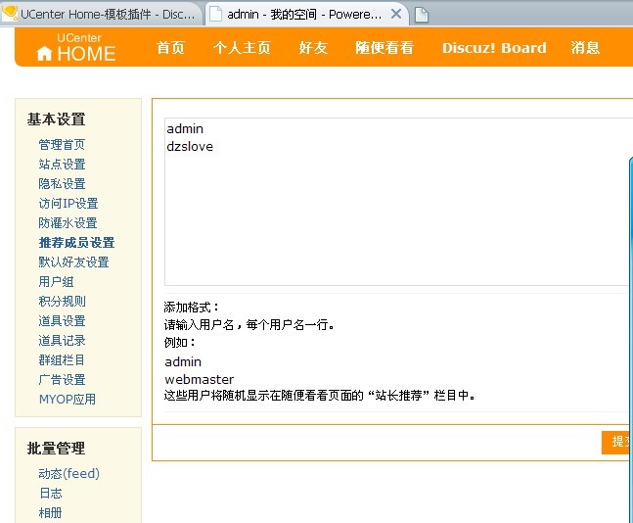Click inside the recommended members textarea

coord(398,202)
